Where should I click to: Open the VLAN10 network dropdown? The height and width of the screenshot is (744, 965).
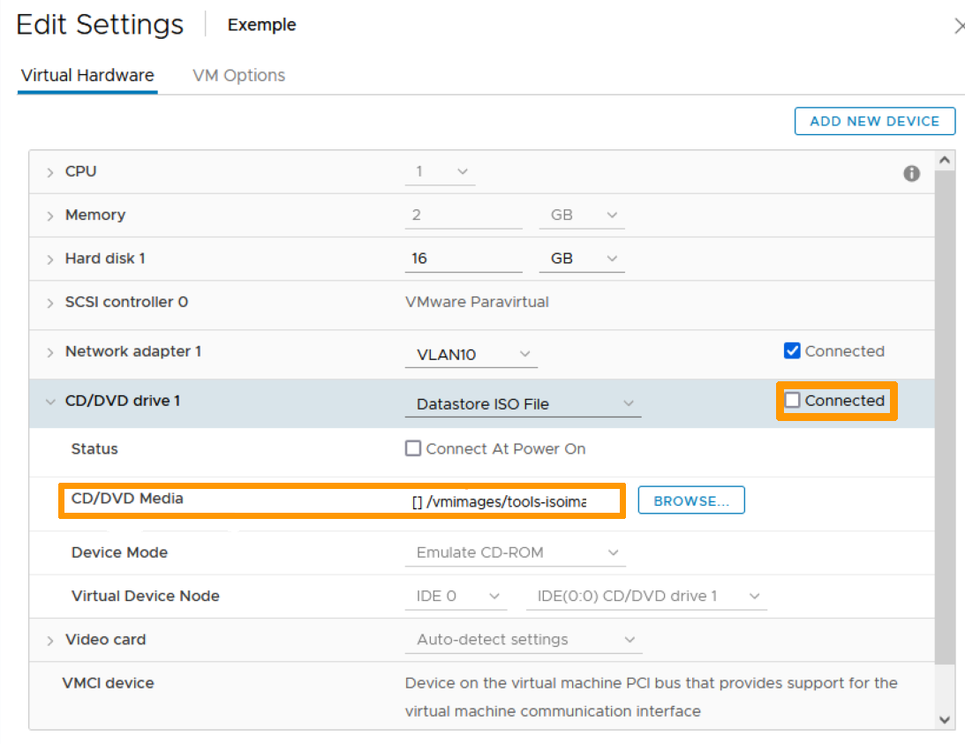471,355
